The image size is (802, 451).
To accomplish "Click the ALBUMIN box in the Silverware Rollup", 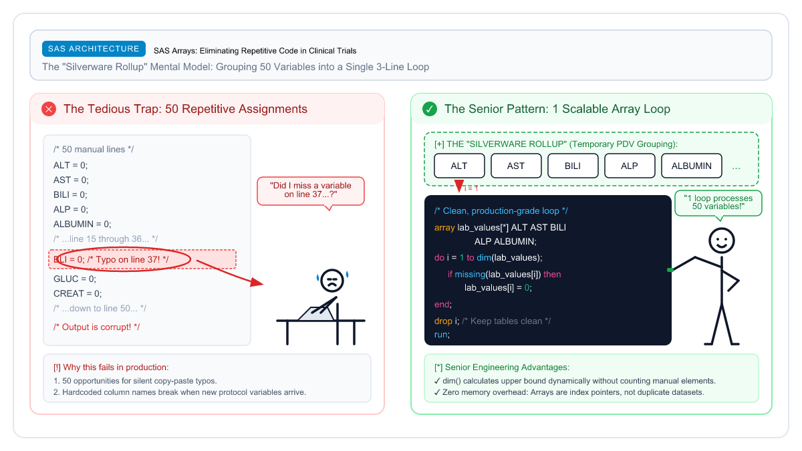I will point(692,166).
